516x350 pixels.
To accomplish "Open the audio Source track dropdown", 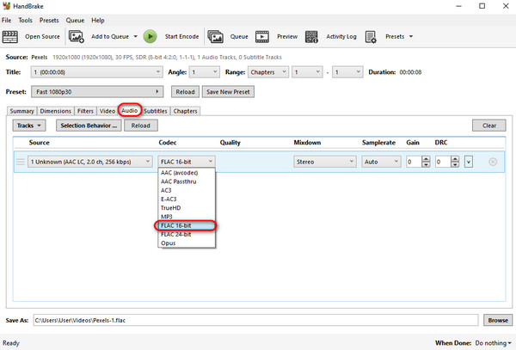I will (x=89, y=162).
